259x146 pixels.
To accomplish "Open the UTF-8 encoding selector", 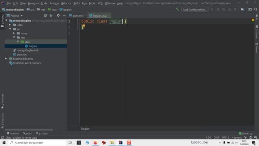I will tap(225, 137).
